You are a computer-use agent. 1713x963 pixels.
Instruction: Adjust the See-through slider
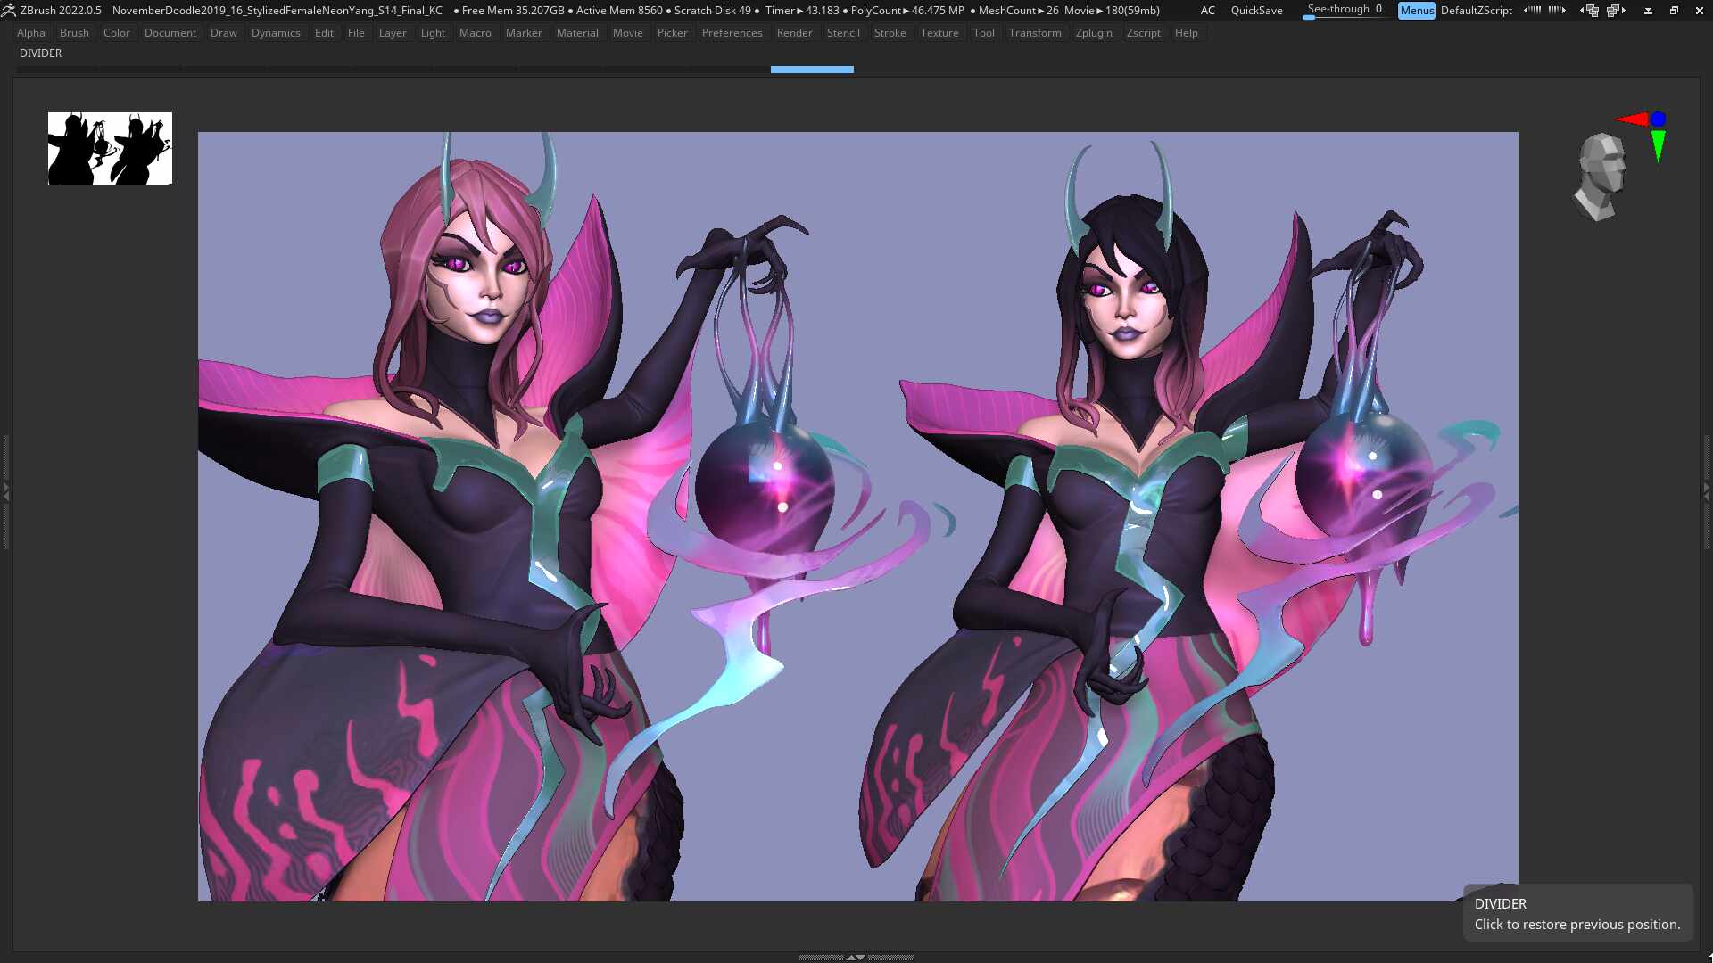(x=1345, y=11)
